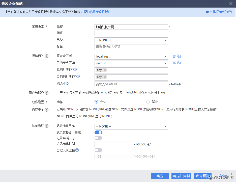This screenshot has height=182, width=236.
Task: Open the 策略组 dropdown
Action: point(131,40)
